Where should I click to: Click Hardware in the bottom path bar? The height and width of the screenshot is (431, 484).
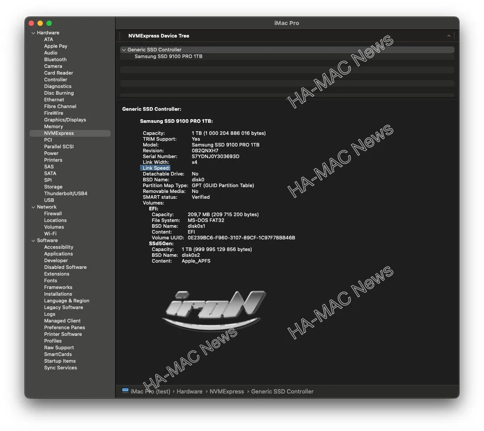pos(189,391)
